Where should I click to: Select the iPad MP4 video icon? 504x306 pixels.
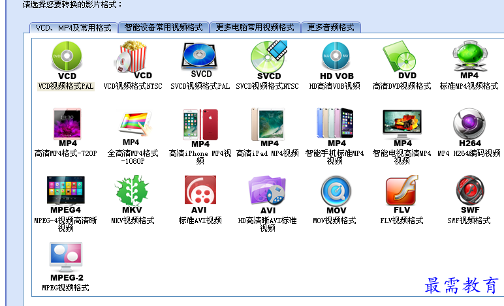[268, 128]
